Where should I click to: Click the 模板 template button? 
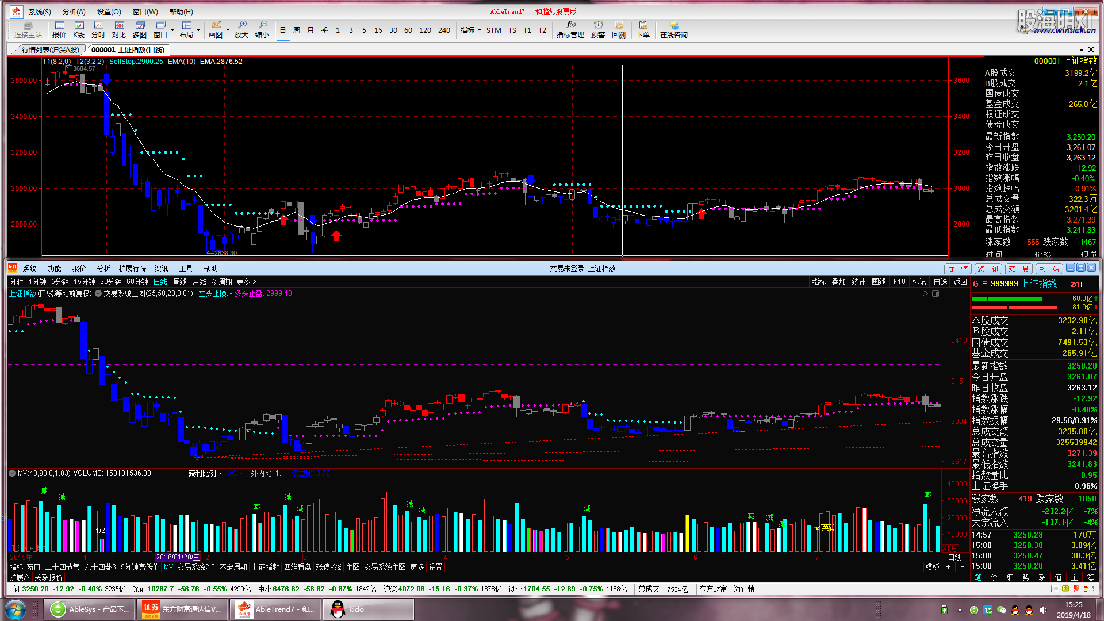point(932,567)
